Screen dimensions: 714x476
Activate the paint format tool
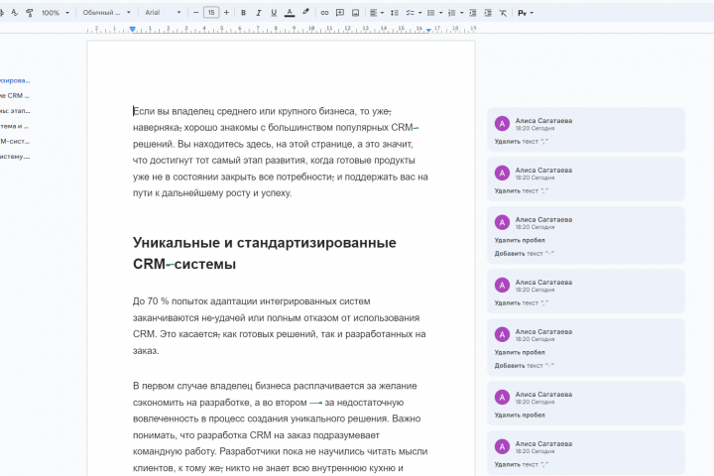pos(30,13)
